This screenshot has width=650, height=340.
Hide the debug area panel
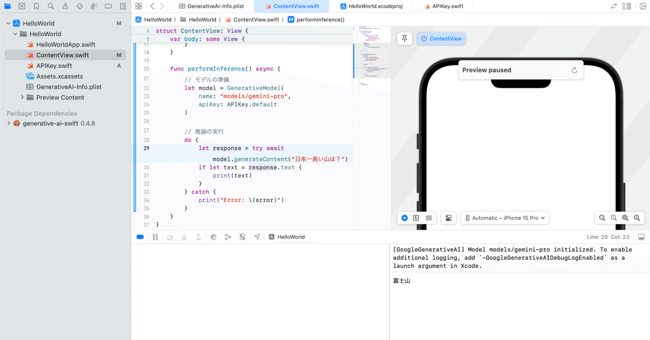coord(641,237)
